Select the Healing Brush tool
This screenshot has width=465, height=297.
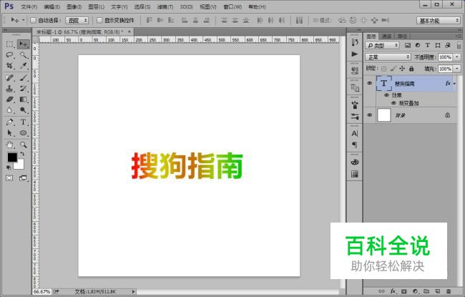click(x=10, y=78)
